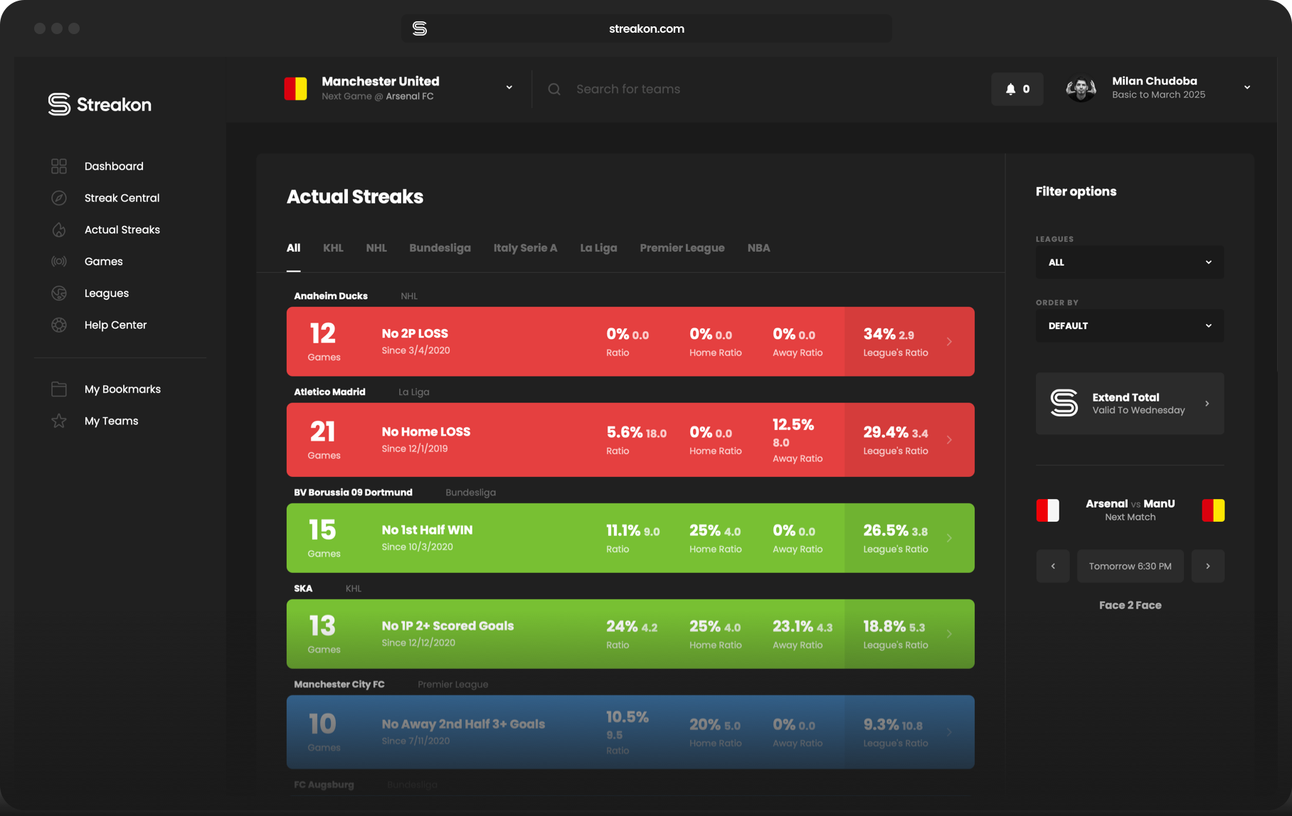
Task: Expand the user account menu chevron
Action: tap(1247, 87)
